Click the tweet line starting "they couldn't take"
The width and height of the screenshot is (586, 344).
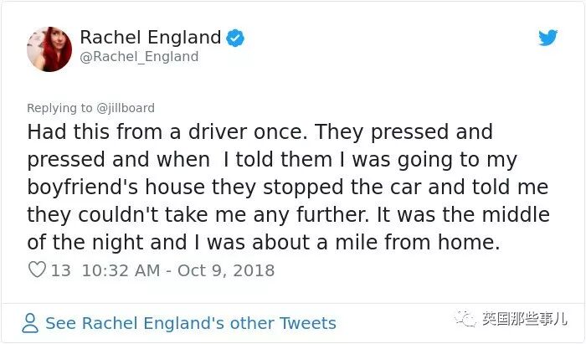(x=288, y=214)
